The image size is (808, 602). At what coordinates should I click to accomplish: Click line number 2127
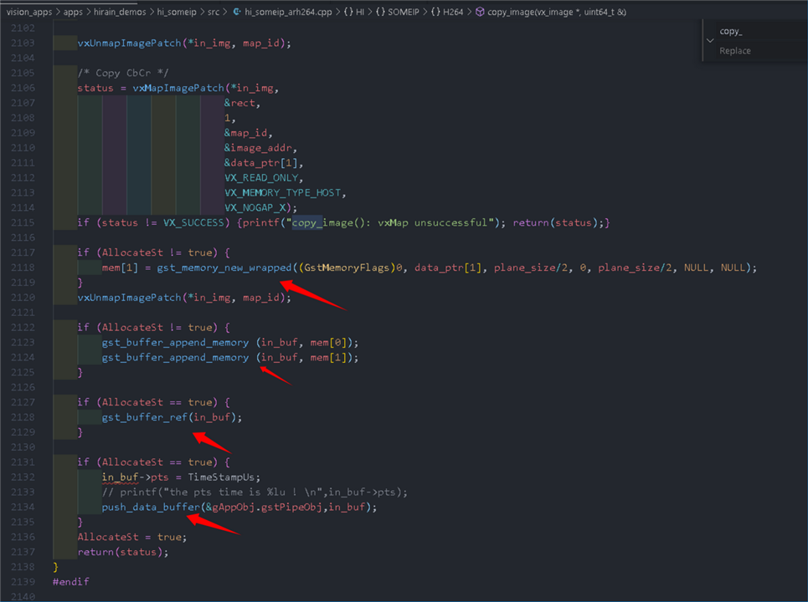click(23, 402)
